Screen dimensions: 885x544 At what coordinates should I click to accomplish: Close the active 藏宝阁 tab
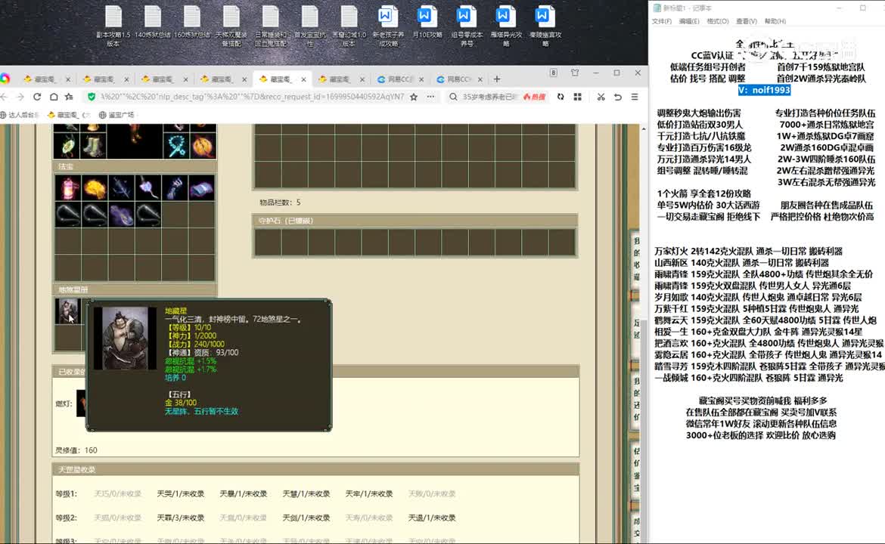[x=303, y=79]
